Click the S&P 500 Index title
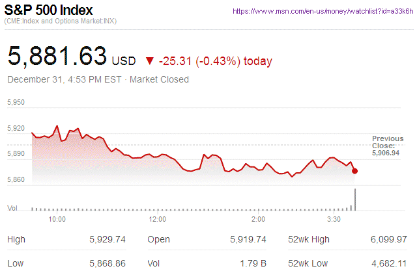The image size is (417, 273). point(49,10)
